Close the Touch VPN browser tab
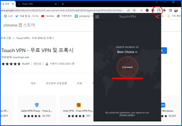182x126 pixels. click(56, 4)
